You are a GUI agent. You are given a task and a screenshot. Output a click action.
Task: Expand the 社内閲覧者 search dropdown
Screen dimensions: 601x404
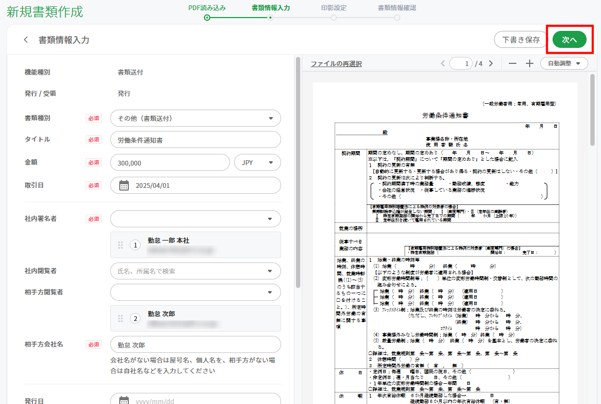click(195, 271)
